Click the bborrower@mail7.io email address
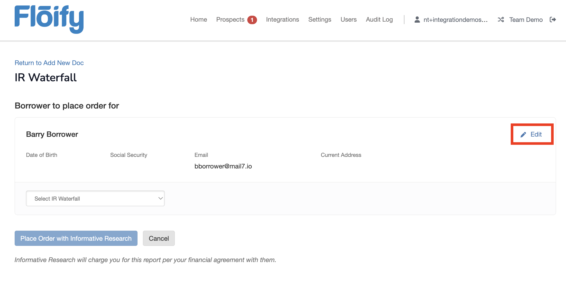The height and width of the screenshot is (287, 566). (223, 166)
